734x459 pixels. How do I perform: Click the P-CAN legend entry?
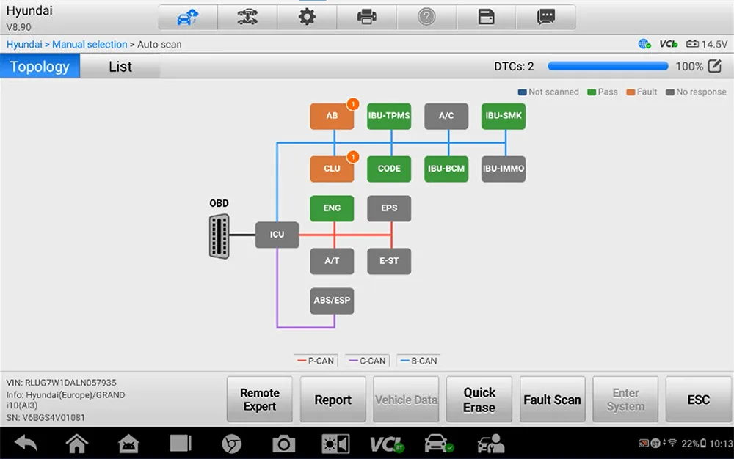click(316, 361)
